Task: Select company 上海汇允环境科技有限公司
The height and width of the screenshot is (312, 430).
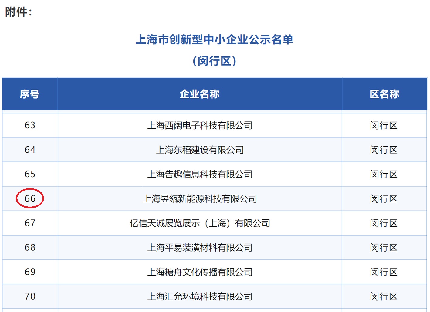Action: tap(200, 296)
